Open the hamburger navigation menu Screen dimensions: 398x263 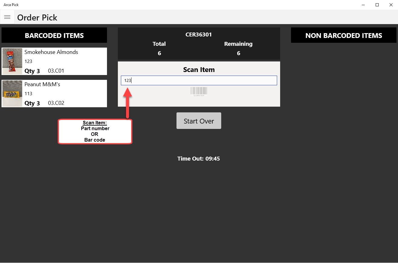7,17
